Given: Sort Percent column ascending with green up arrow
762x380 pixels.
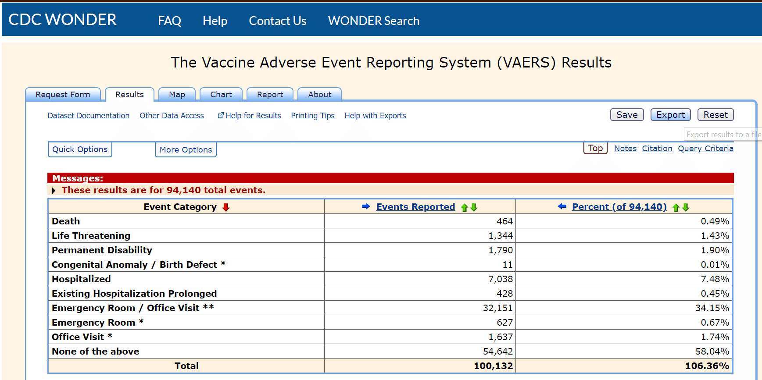Looking at the screenshot, I should (x=676, y=208).
